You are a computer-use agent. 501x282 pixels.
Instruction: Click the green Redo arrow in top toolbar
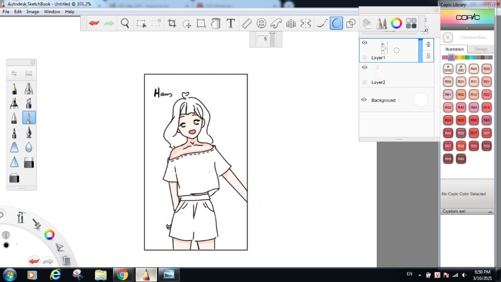pyautogui.click(x=109, y=23)
